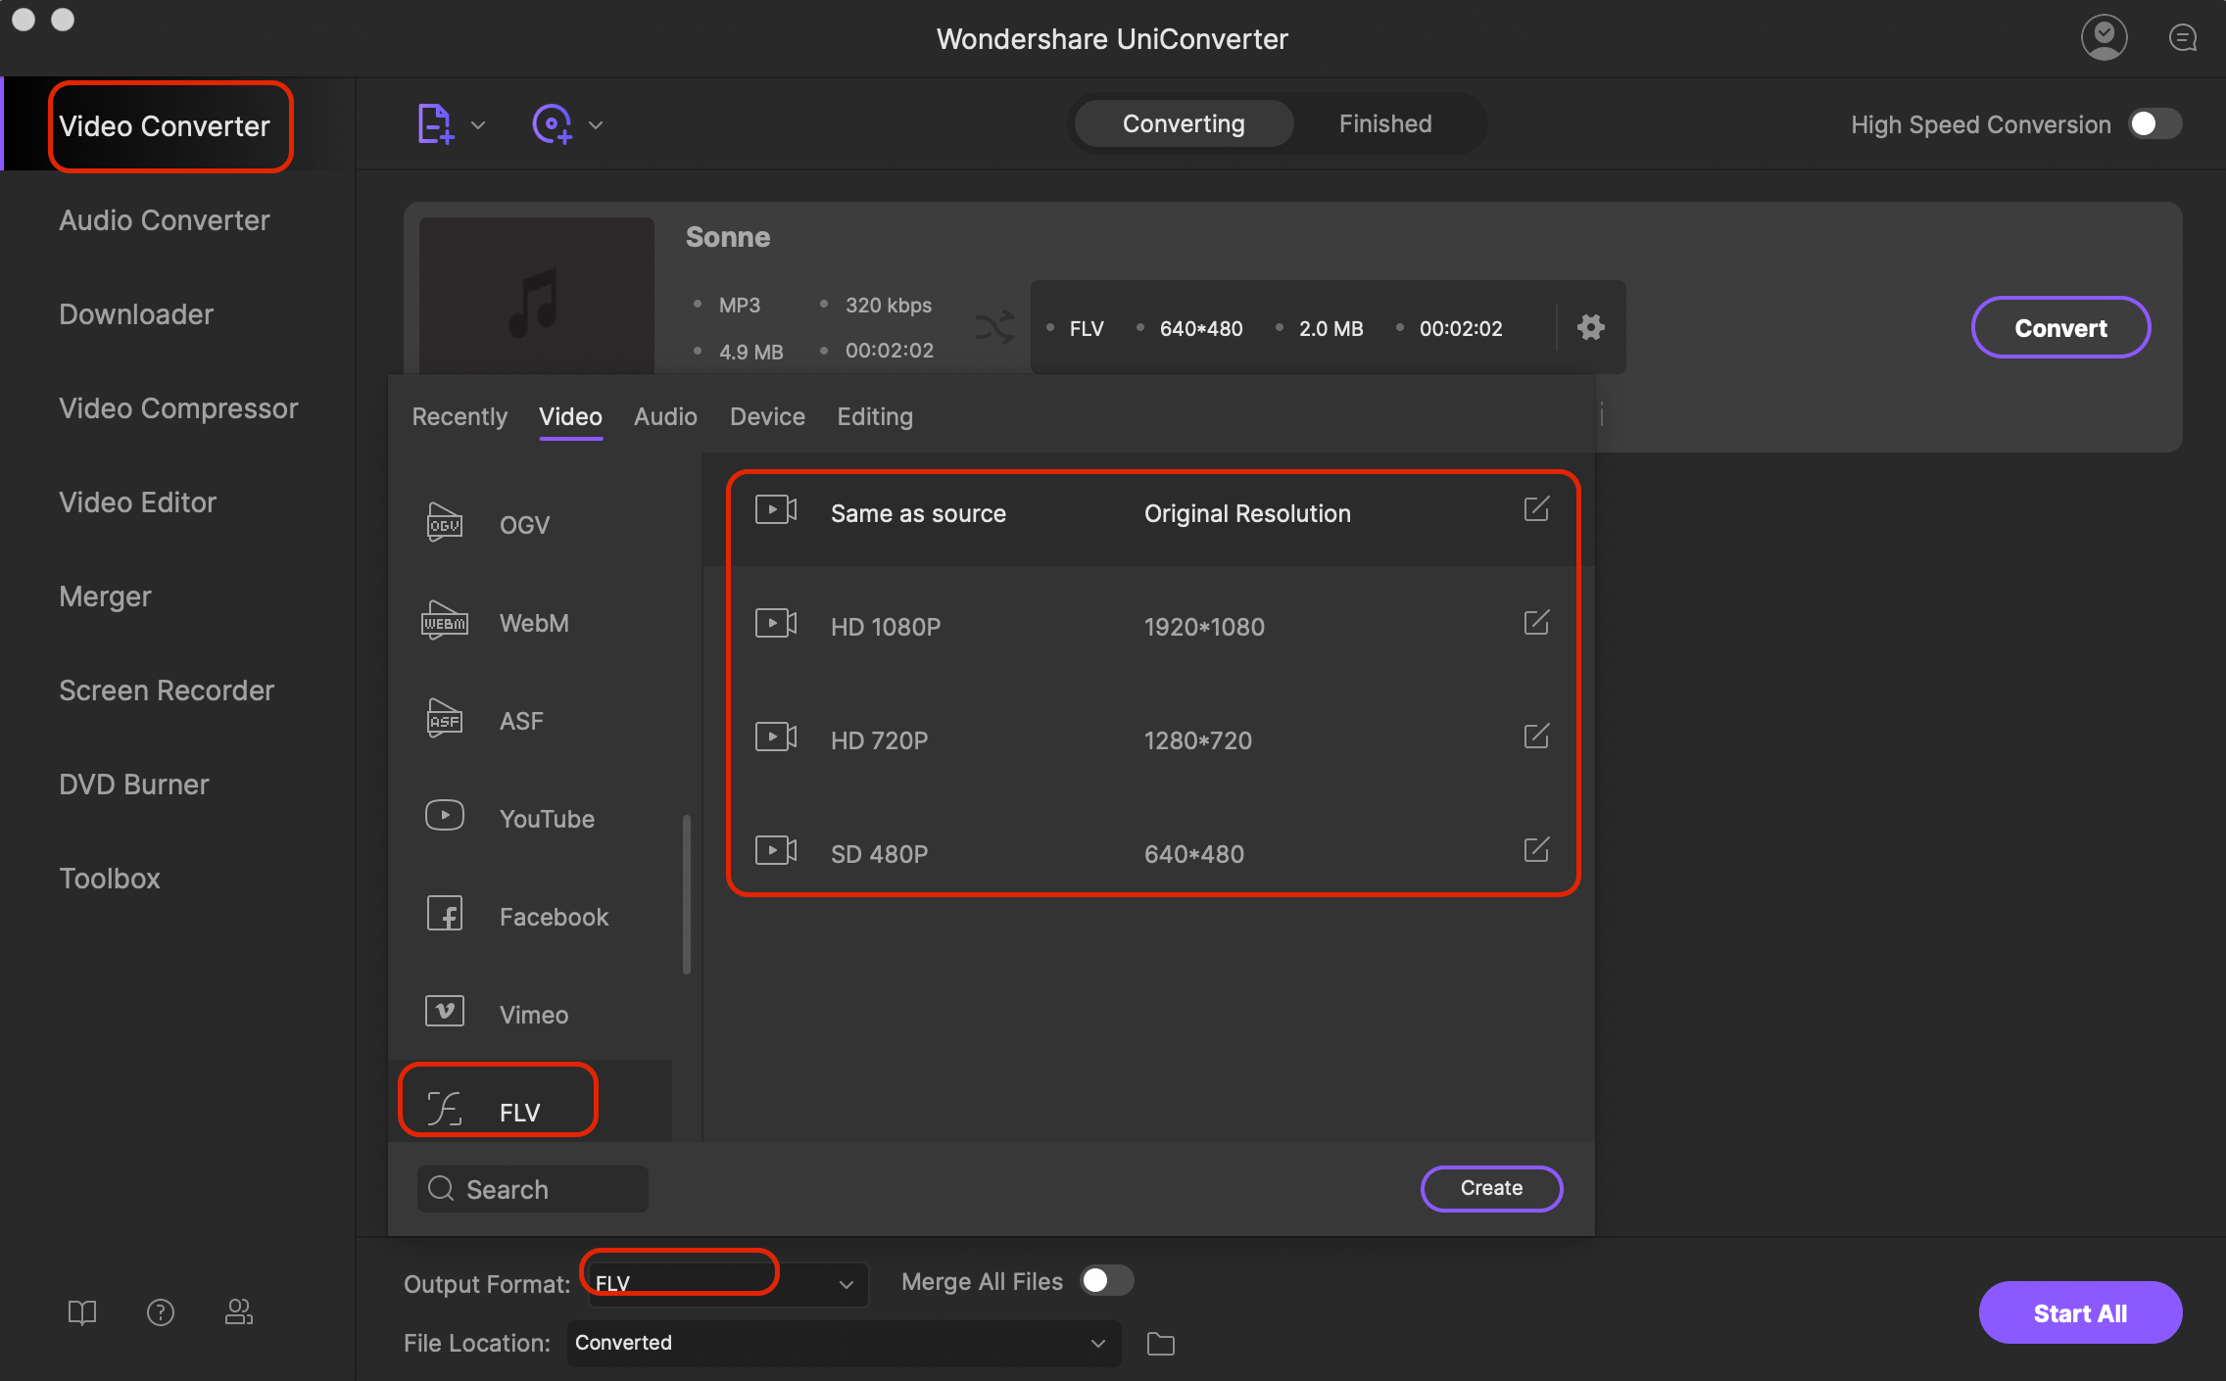
Task: Select the OGV format icon
Action: [x=444, y=522]
